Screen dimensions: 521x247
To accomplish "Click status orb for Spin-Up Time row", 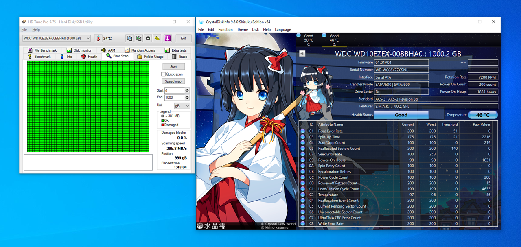I will click(x=303, y=137).
